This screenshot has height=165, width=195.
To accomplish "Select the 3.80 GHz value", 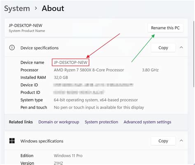I will [x=150, y=70].
